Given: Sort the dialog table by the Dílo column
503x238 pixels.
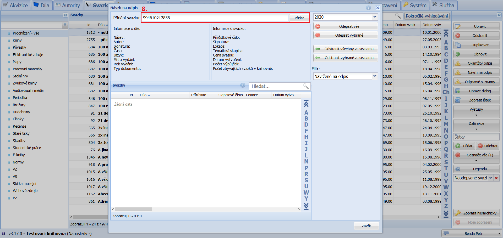Looking at the screenshot, I should [163, 95].
